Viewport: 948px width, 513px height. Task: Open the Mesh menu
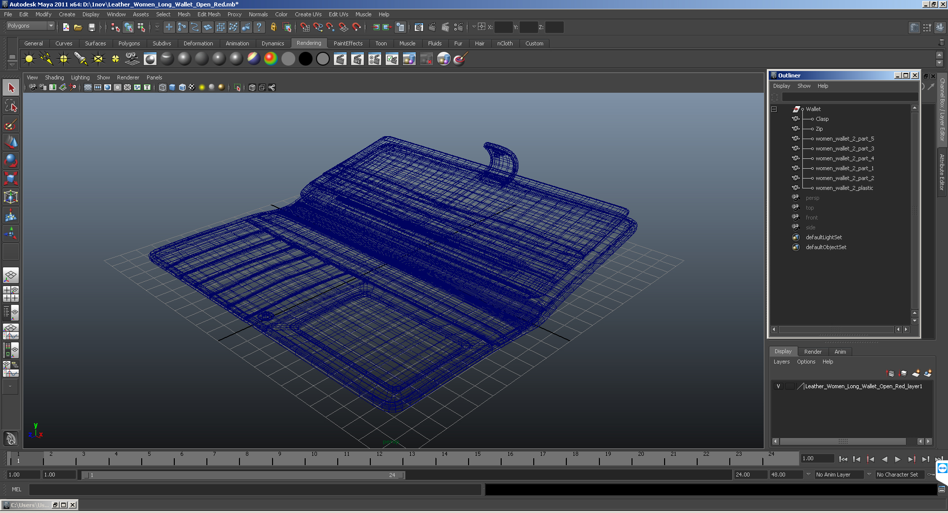184,14
